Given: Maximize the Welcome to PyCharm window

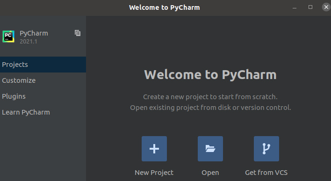Looking at the screenshot, I should (310, 7).
